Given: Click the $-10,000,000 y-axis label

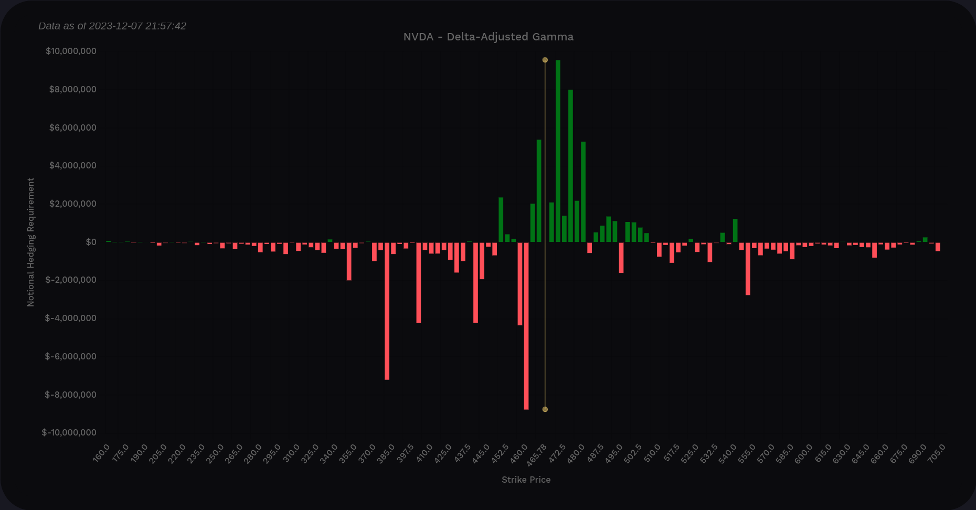Looking at the screenshot, I should tap(69, 432).
